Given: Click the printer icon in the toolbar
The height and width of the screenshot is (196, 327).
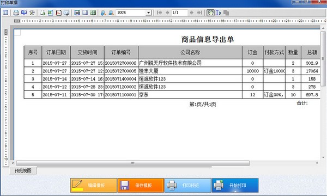Looking at the screenshot, I should (16, 13).
